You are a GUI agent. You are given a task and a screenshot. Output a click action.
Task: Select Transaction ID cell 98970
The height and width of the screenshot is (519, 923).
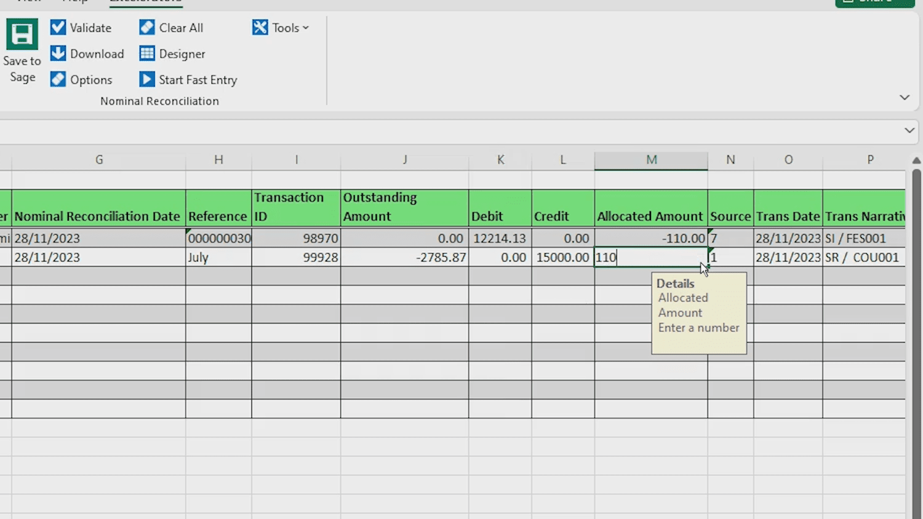coord(296,238)
